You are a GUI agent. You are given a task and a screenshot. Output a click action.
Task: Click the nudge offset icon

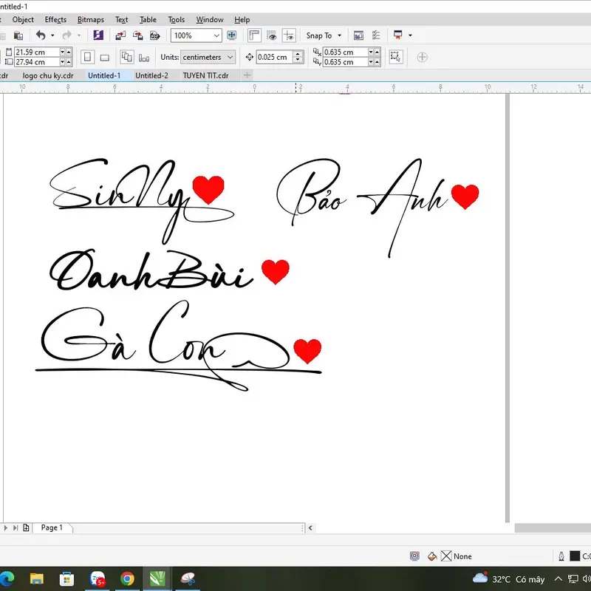(x=249, y=58)
